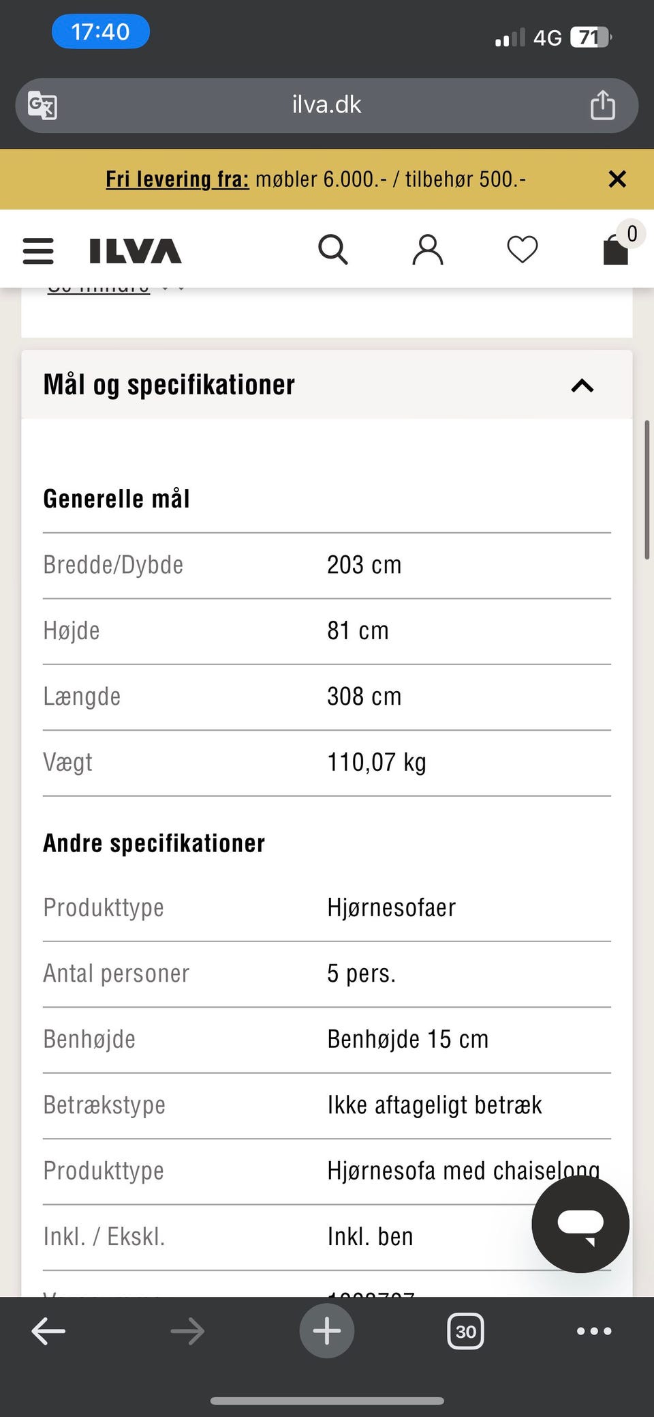Tap the 17:40 time pill in status bar
654x1417 pixels.
tap(101, 31)
